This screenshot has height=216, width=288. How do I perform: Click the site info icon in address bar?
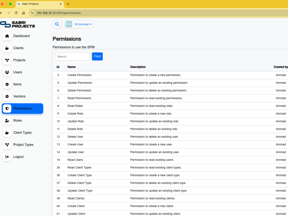point(32,13)
